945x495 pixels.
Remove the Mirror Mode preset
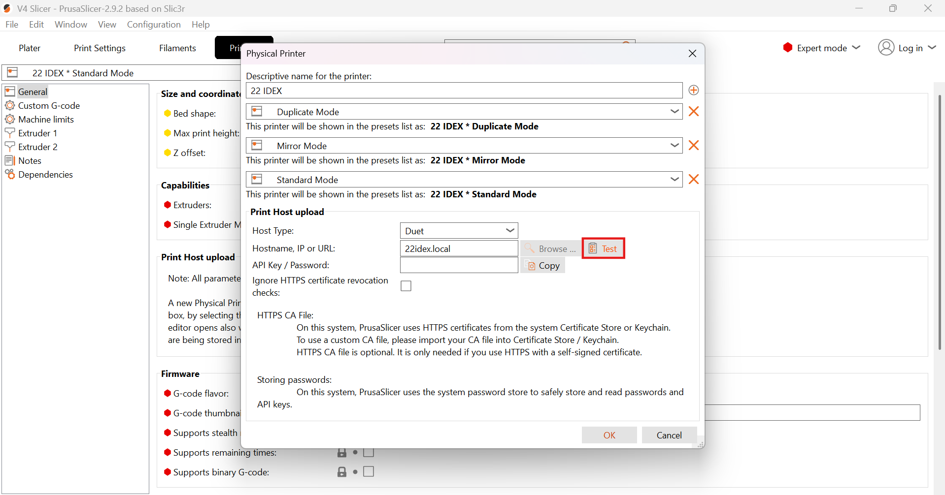(x=694, y=145)
